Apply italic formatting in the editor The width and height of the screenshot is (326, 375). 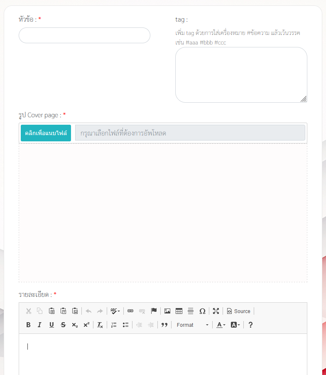tap(39, 325)
